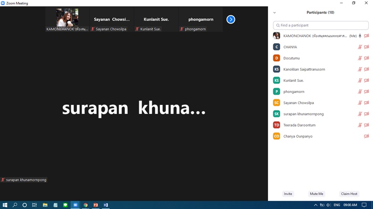Viewport: 373px width, 209px height.
Task: Open PowerPoint from the taskbar
Action: click(96, 205)
